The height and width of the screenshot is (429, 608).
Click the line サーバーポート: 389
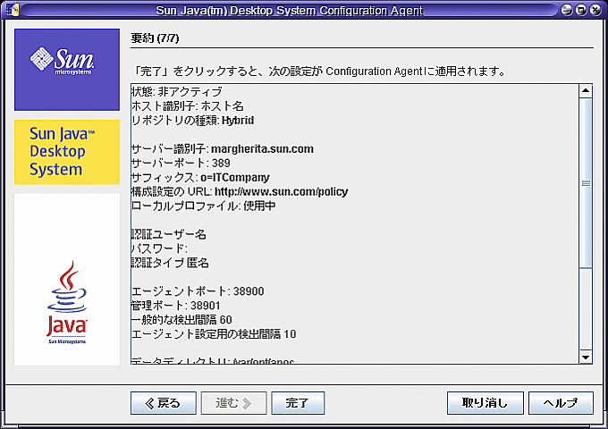tap(181, 164)
